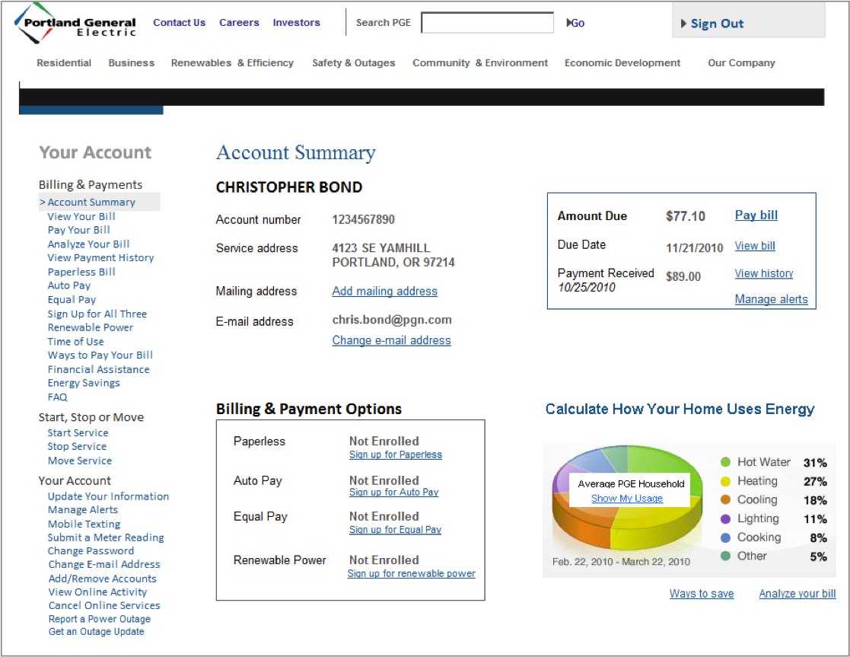Image resolution: width=850 pixels, height=657 pixels.
Task: Click the purple Lighting legend dot
Action: click(725, 518)
